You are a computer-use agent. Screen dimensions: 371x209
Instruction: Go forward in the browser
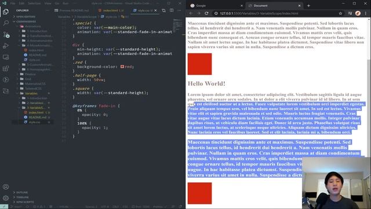pyautogui.click(x=198, y=13)
